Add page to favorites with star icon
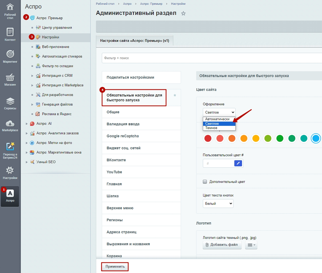The width and height of the screenshot is (322, 273). click(183, 13)
